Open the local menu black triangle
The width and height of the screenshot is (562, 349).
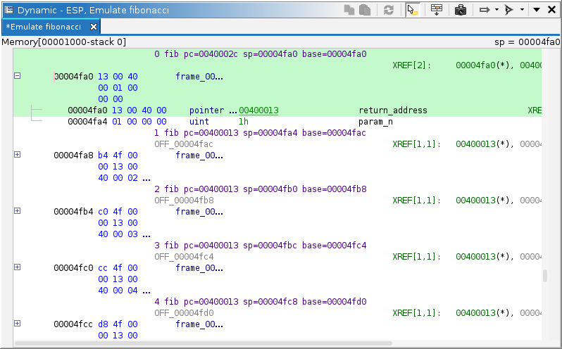coord(537,10)
